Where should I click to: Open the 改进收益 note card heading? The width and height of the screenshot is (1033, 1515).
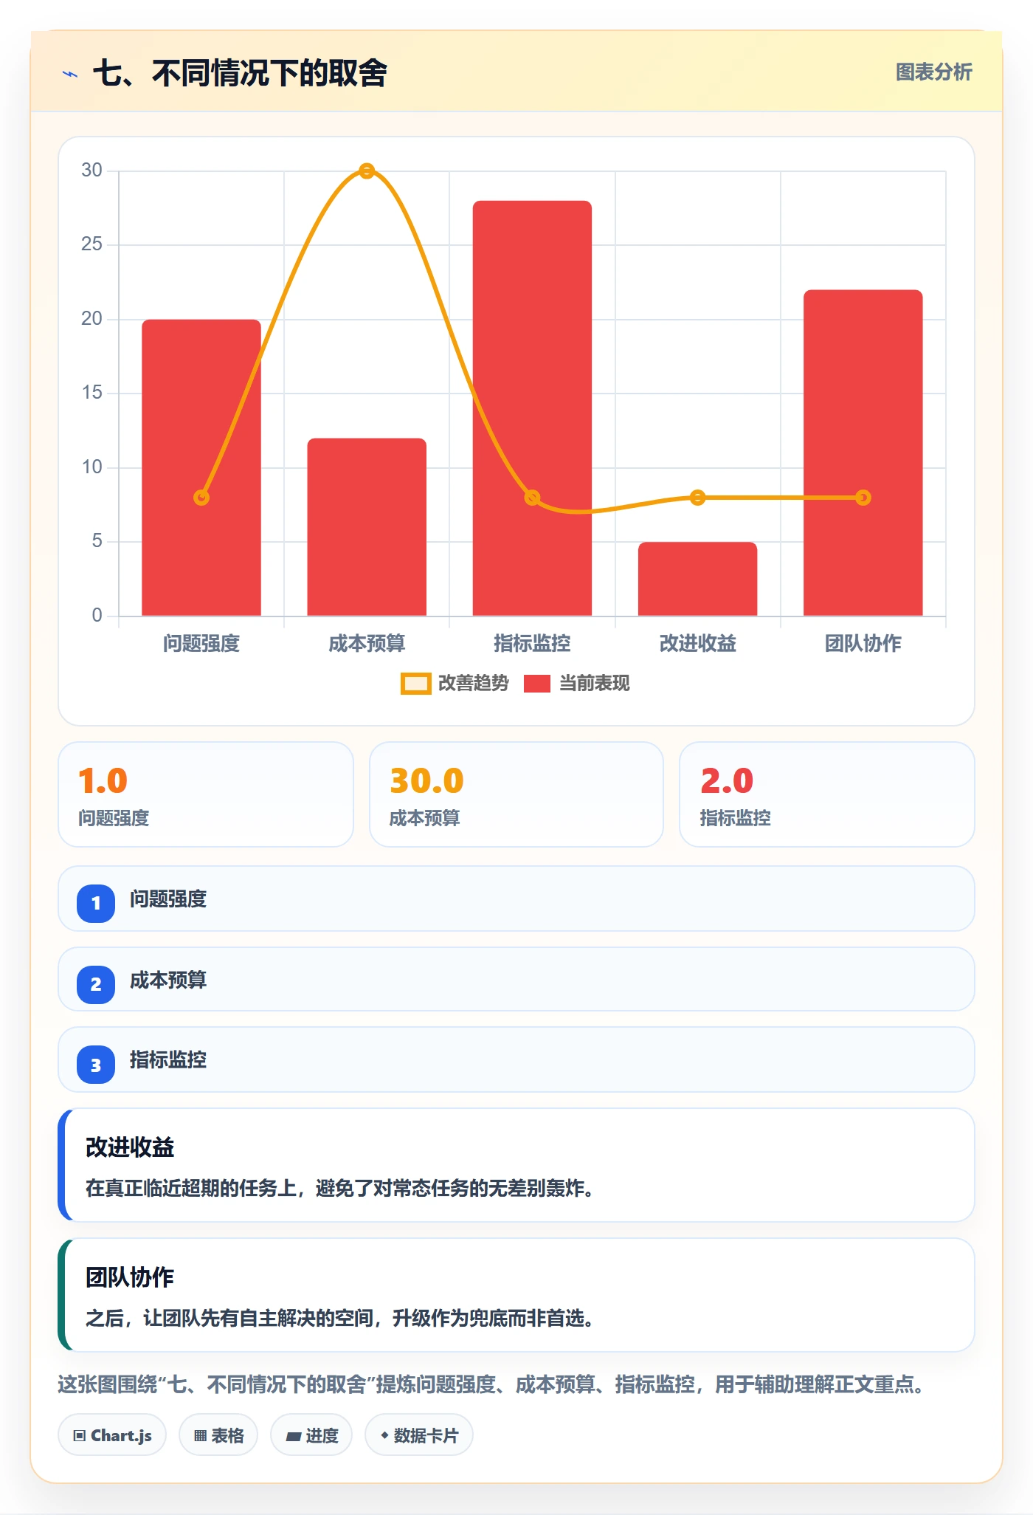pyautogui.click(x=130, y=1147)
